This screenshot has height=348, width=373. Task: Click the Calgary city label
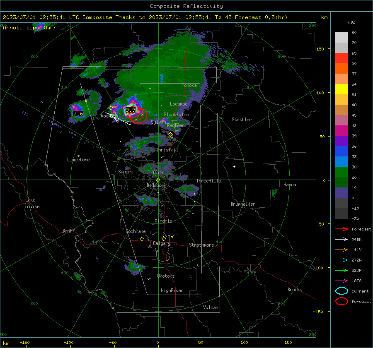162,243
